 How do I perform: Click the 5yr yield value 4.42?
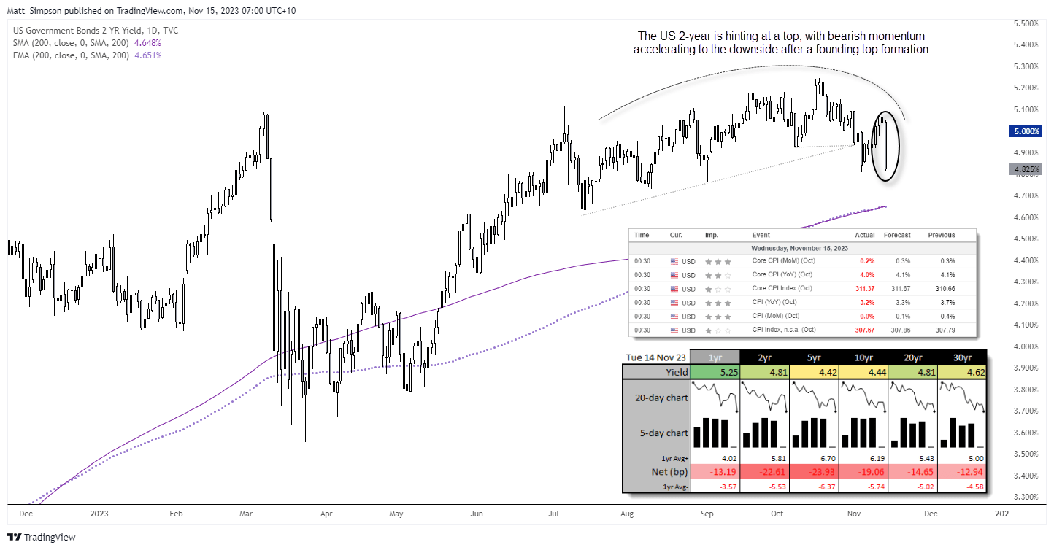coord(814,371)
